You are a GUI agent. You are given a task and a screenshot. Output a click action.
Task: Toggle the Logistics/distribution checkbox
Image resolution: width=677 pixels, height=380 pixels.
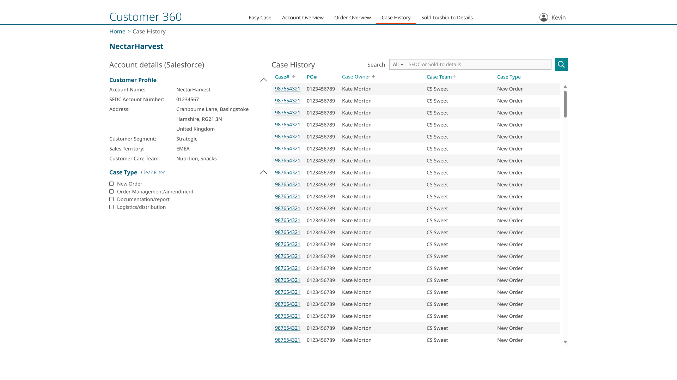(111, 207)
